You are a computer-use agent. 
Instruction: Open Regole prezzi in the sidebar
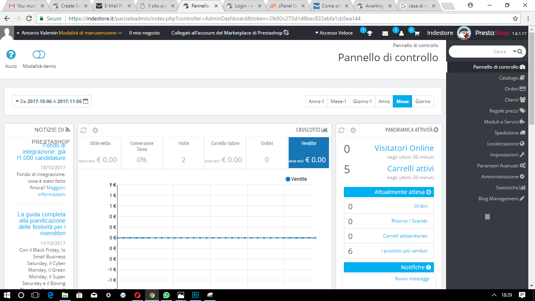507,111
